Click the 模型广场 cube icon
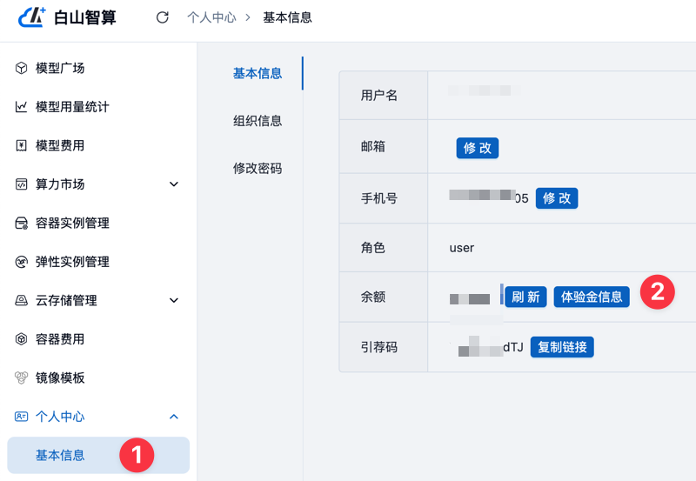This screenshot has width=696, height=481. point(22,68)
